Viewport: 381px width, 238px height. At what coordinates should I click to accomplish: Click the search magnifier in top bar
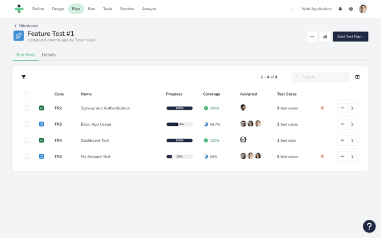(291, 9)
